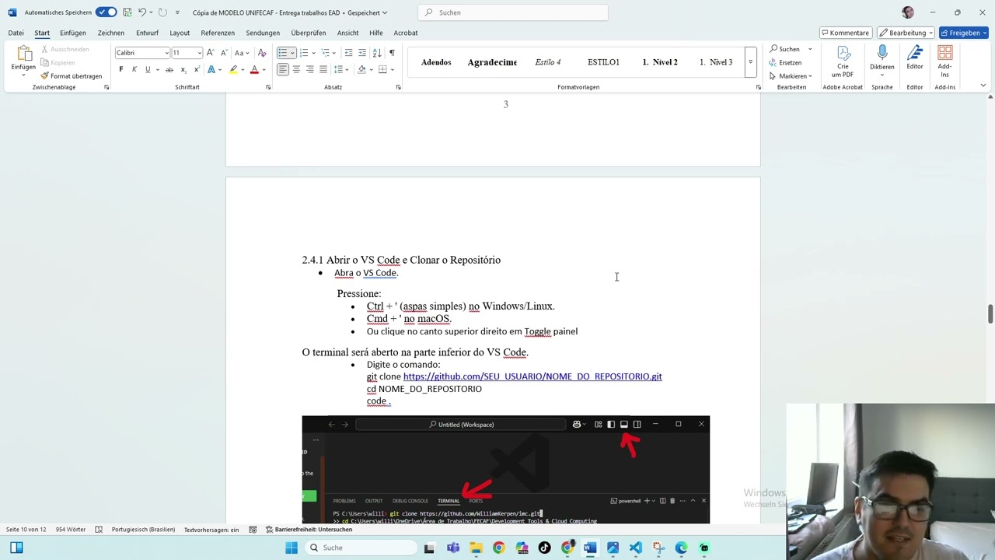Toggle bold formatting (F button)
This screenshot has height=560, width=995.
[x=120, y=69]
